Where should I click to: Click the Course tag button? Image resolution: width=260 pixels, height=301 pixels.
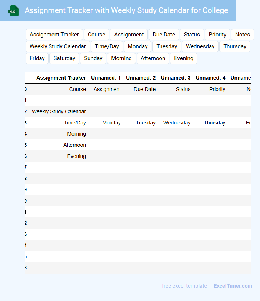point(96,35)
